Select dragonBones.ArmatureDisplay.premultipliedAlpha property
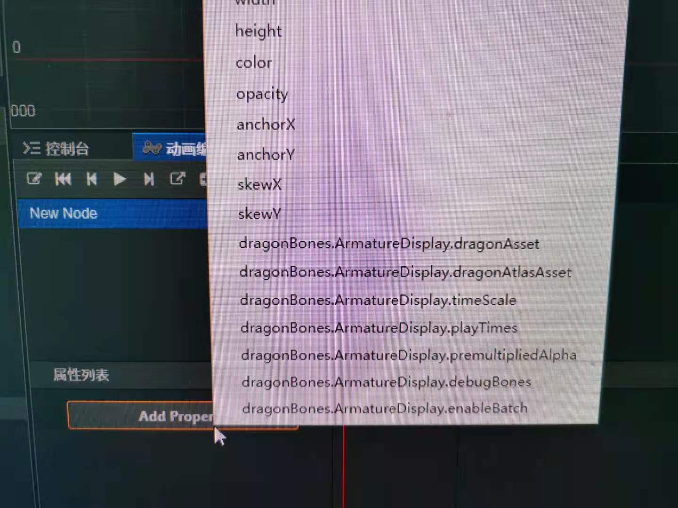Viewport: 678px width, 508px height. click(409, 355)
